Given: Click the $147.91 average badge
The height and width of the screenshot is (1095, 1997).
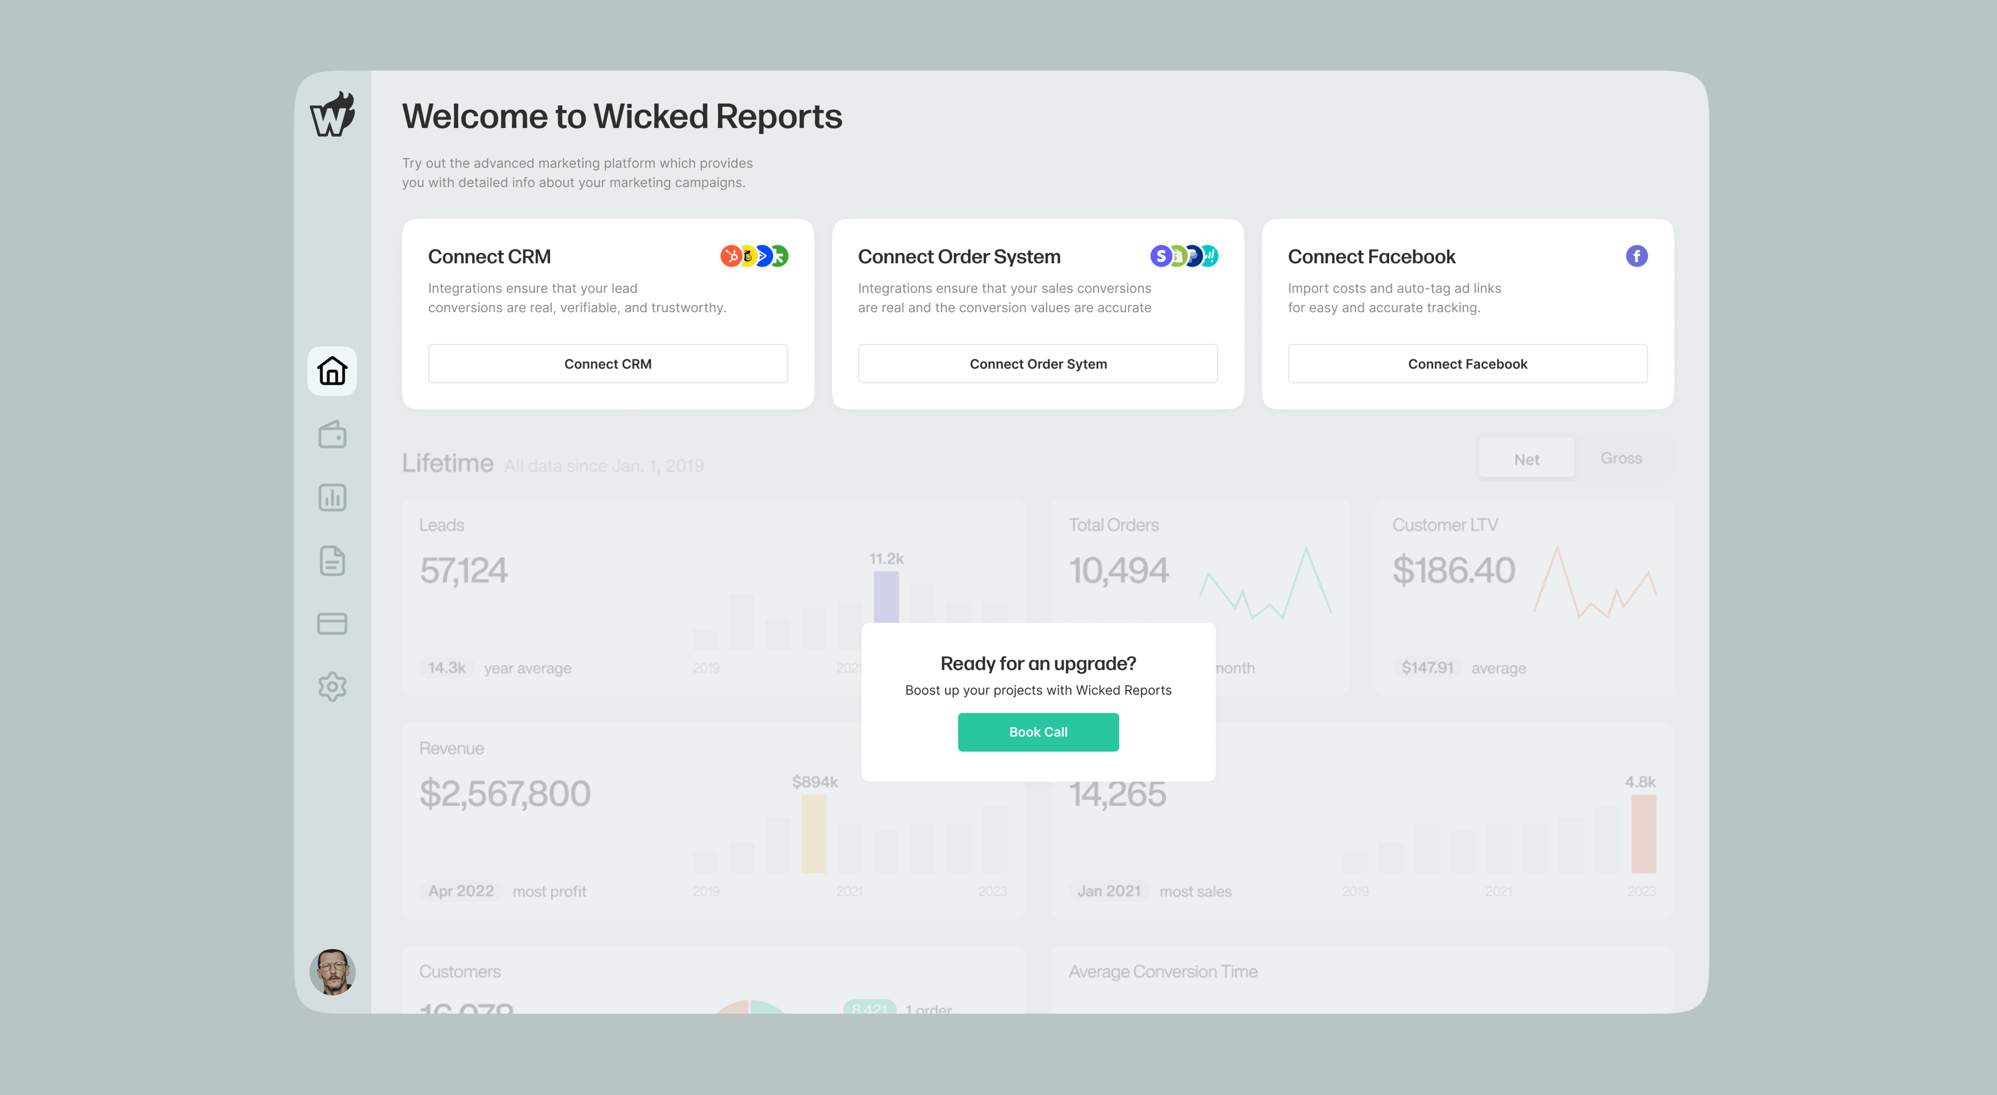Looking at the screenshot, I should [x=1427, y=668].
